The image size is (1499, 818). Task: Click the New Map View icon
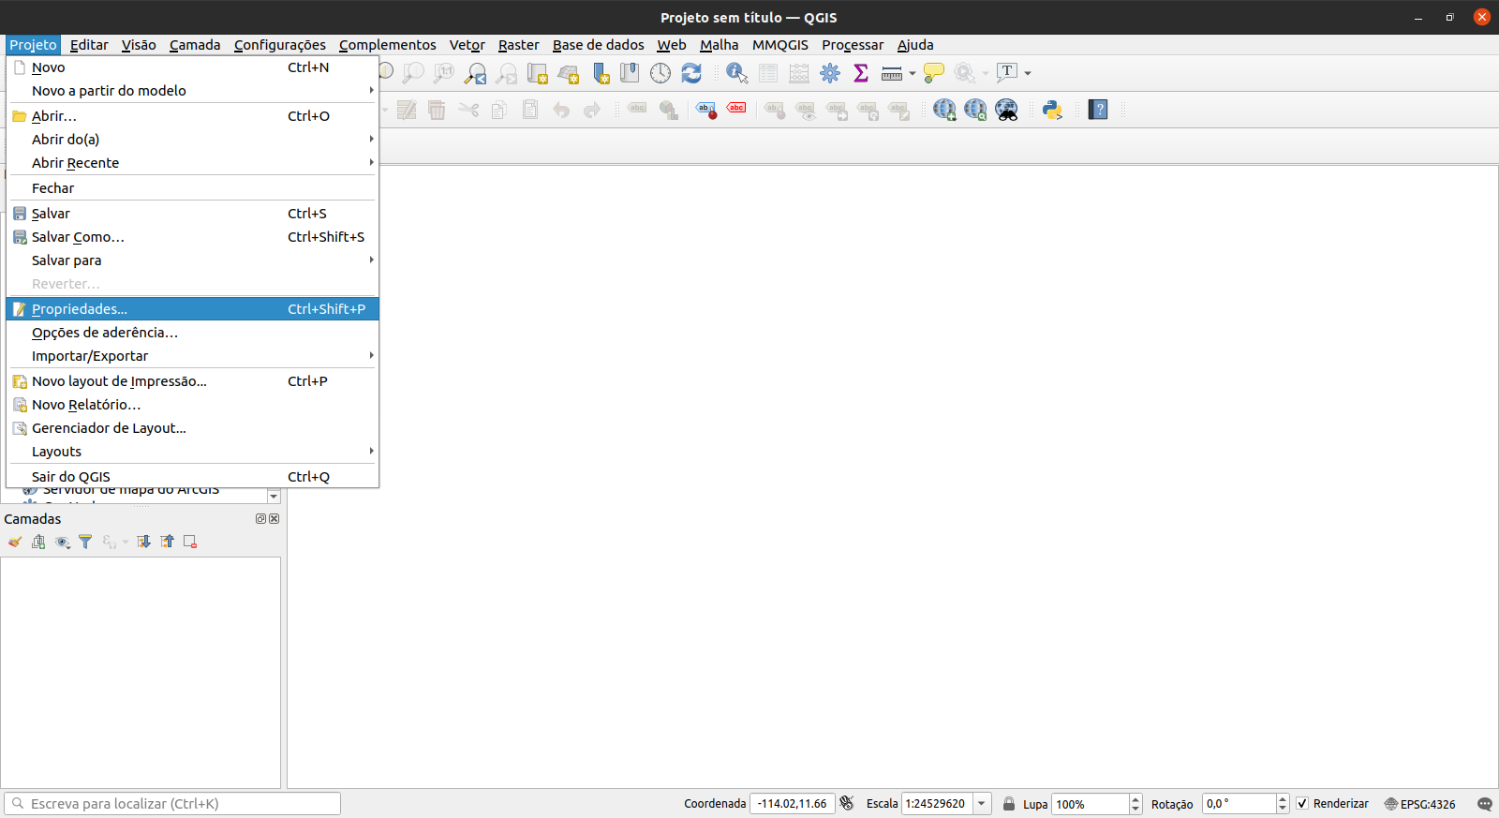point(538,73)
